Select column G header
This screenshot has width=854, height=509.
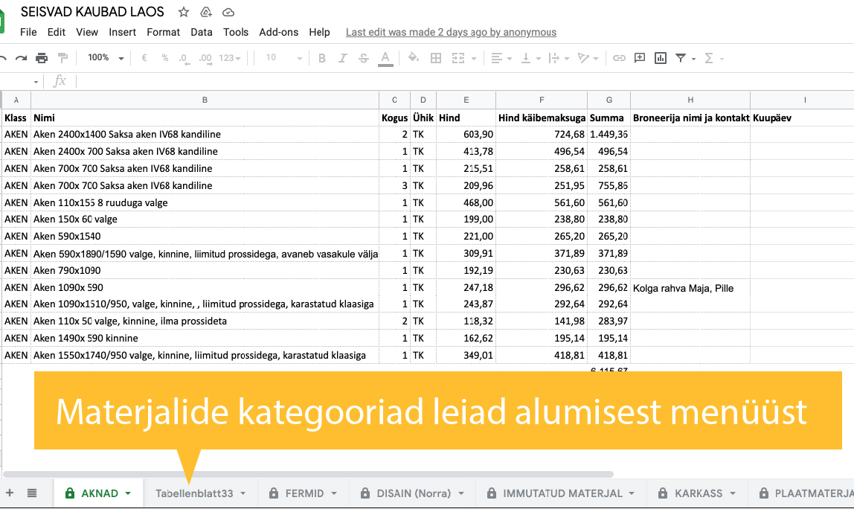[x=609, y=100]
